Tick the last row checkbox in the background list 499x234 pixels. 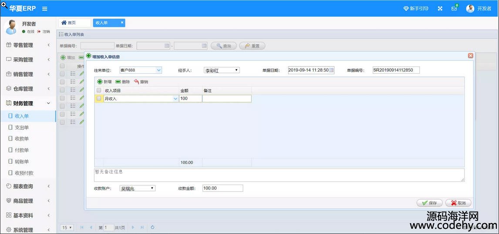click(x=62, y=122)
